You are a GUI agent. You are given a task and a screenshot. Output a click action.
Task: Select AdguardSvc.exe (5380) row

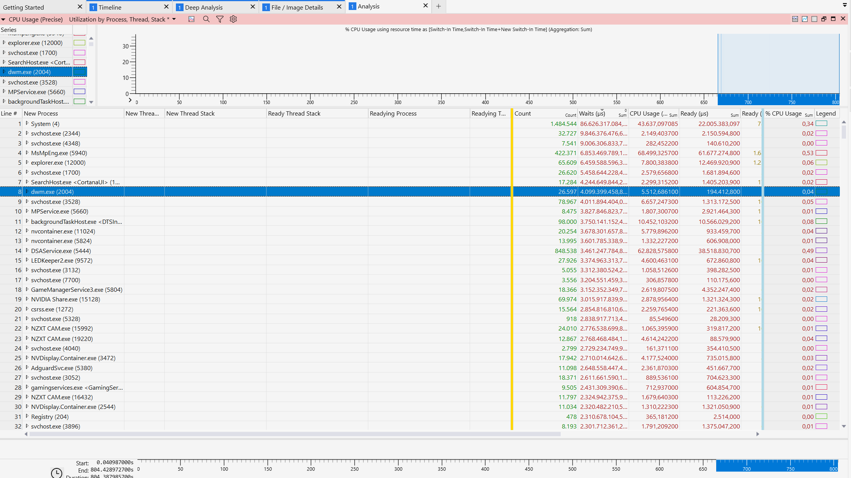(x=420, y=368)
